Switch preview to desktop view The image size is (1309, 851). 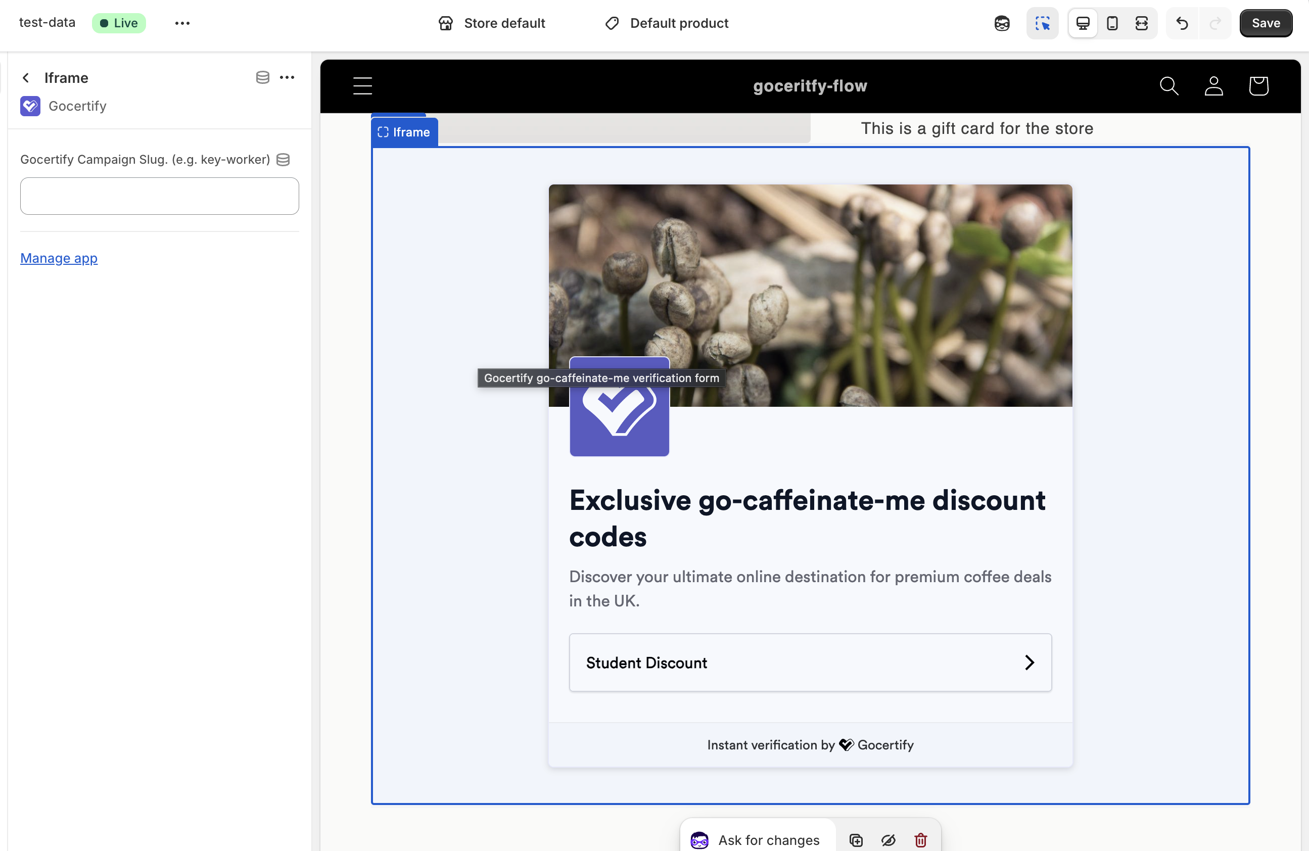(x=1083, y=23)
